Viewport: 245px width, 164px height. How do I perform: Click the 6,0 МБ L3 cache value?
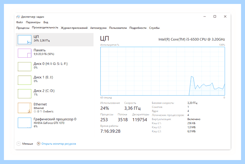click(x=191, y=131)
